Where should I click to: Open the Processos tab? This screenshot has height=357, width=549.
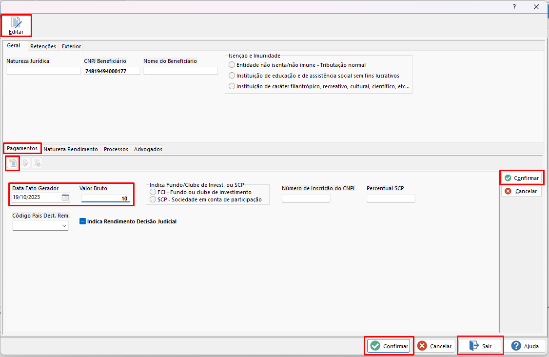(116, 149)
